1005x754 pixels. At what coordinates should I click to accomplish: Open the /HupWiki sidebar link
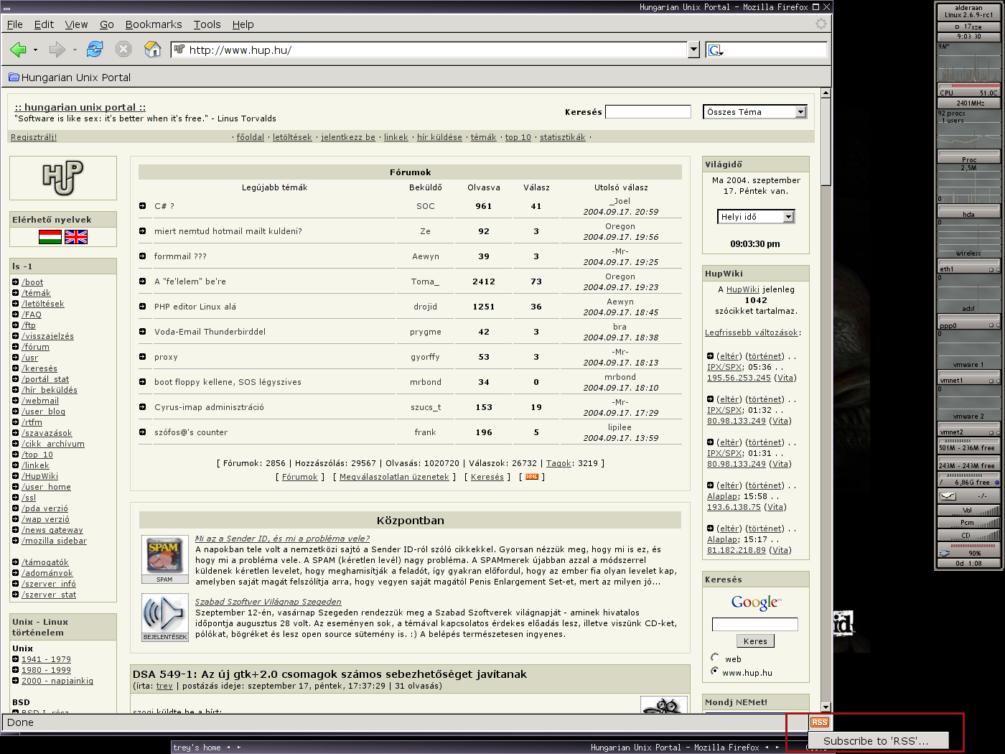click(x=40, y=476)
